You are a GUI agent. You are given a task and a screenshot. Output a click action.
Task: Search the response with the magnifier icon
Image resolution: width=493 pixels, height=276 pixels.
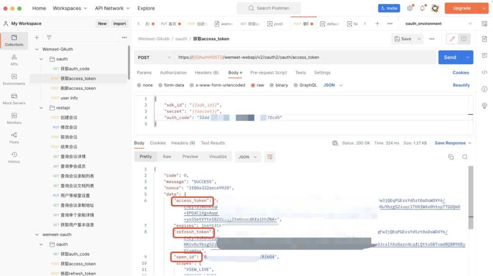pos(465,157)
